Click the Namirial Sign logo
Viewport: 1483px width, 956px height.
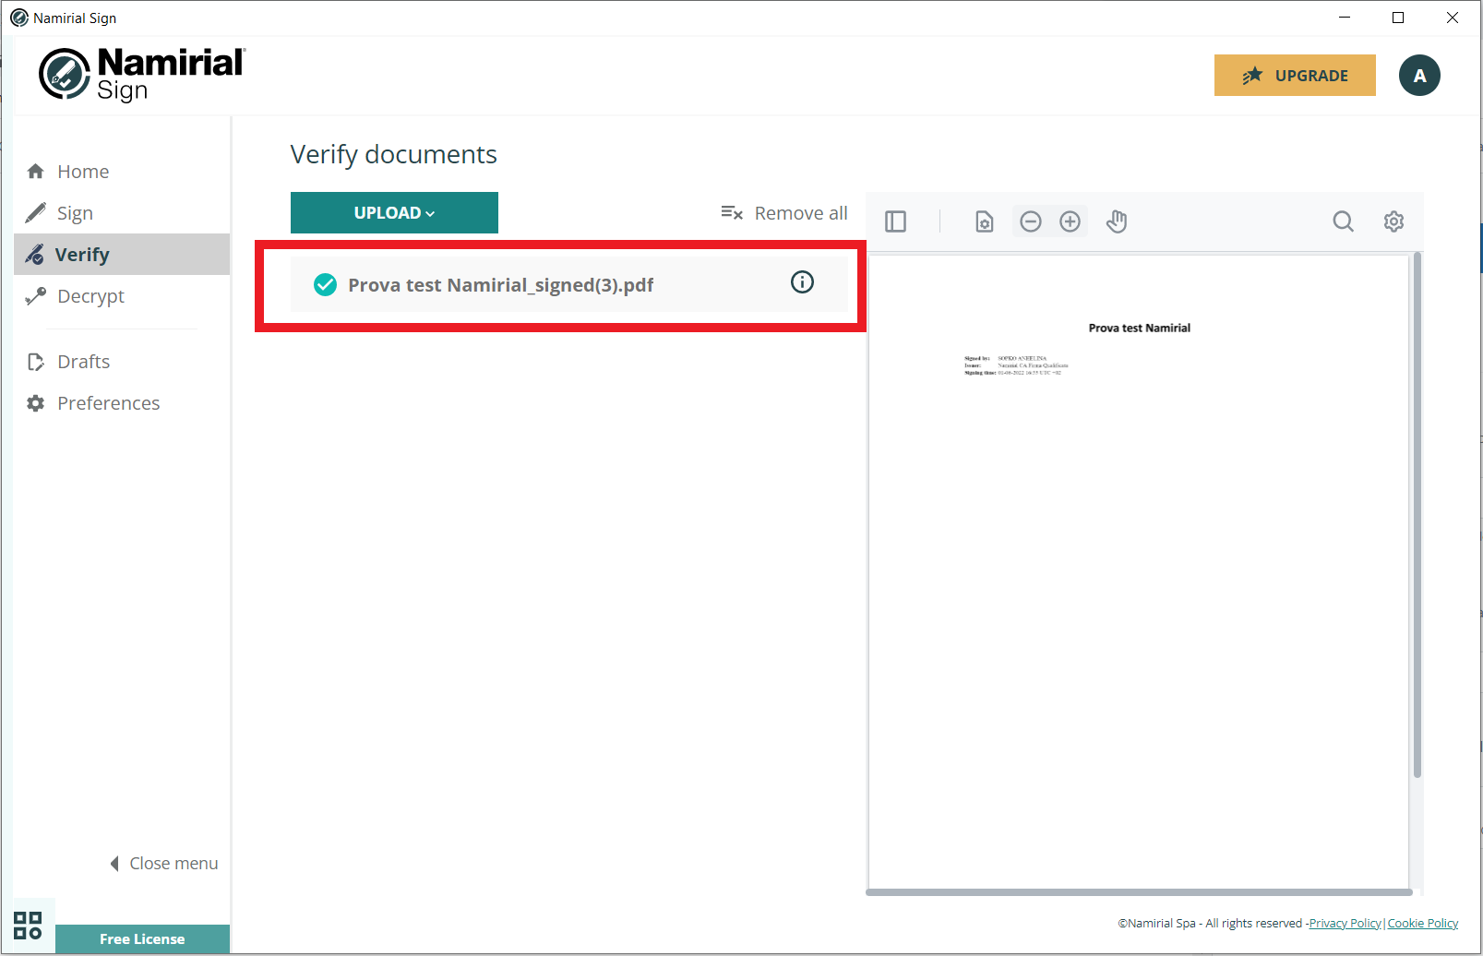[x=142, y=74]
